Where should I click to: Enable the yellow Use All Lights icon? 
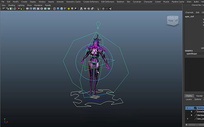click(x=69, y=9)
